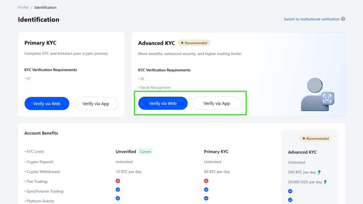Click Recommended badge in Account Benefits column

click(x=315, y=139)
